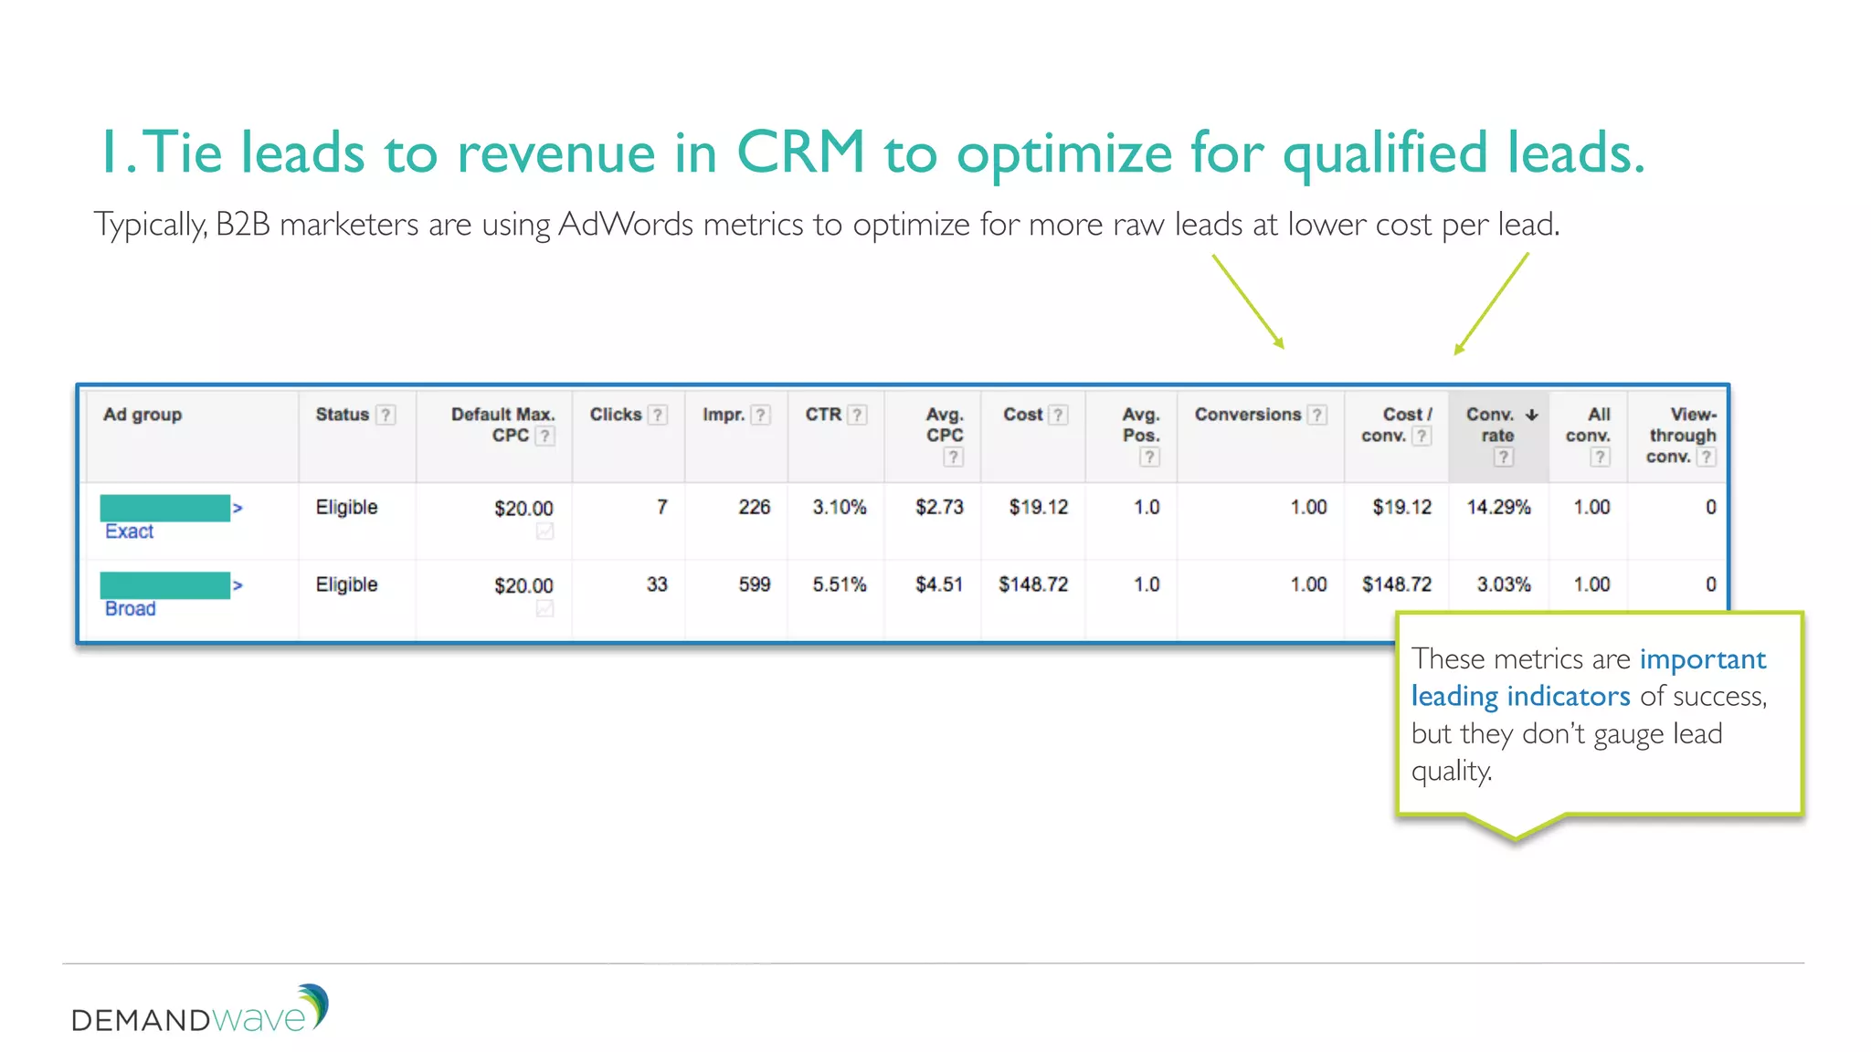
Task: Sort by the CTR column header
Action: [823, 415]
